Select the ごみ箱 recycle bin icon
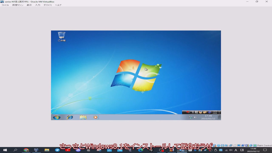 (61, 37)
